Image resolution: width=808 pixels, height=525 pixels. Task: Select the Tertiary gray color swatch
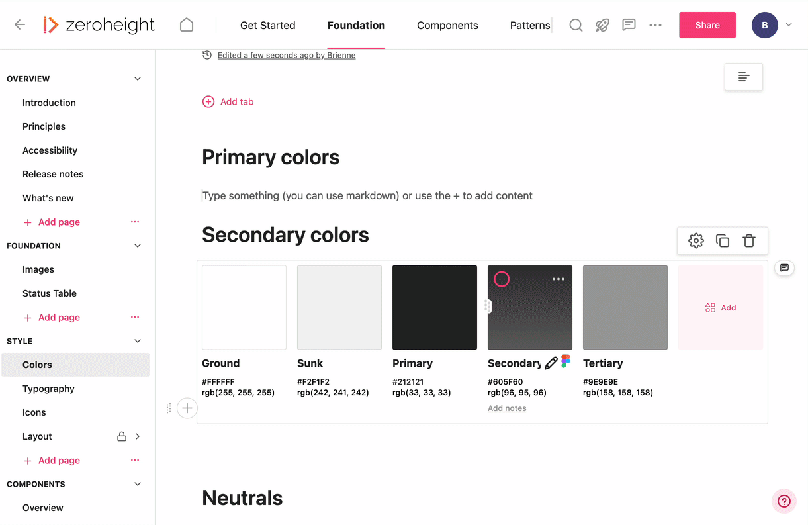[625, 307]
